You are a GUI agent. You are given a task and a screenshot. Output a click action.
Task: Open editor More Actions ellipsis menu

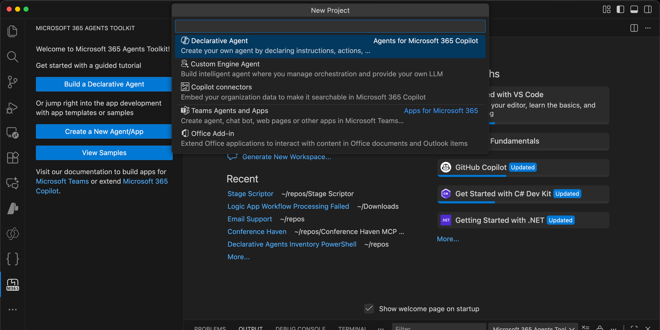pyautogui.click(x=648, y=28)
